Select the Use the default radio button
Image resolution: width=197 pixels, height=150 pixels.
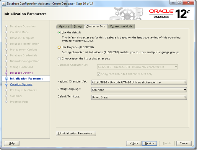point(59,32)
